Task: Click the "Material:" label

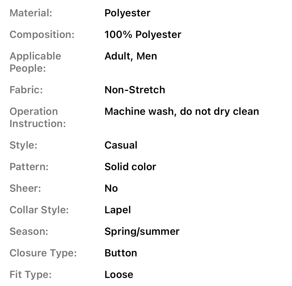Action: click(31, 13)
